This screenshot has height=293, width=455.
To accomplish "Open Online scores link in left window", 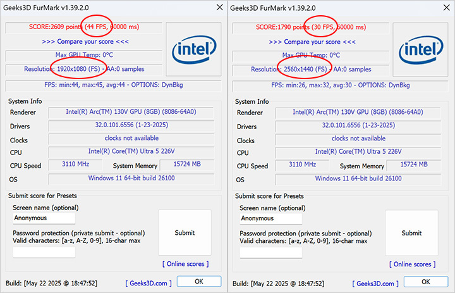I will coord(185,264).
